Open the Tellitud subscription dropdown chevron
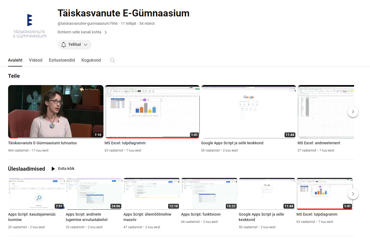Viewport: 370px width, 242px height. coord(86,45)
